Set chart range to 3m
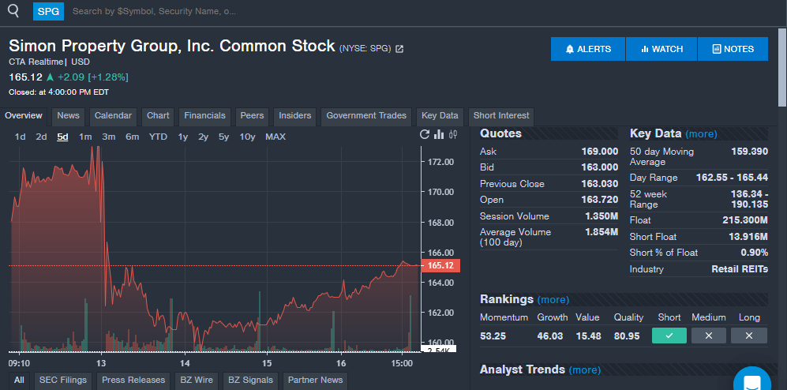The width and height of the screenshot is (787, 390). click(109, 137)
